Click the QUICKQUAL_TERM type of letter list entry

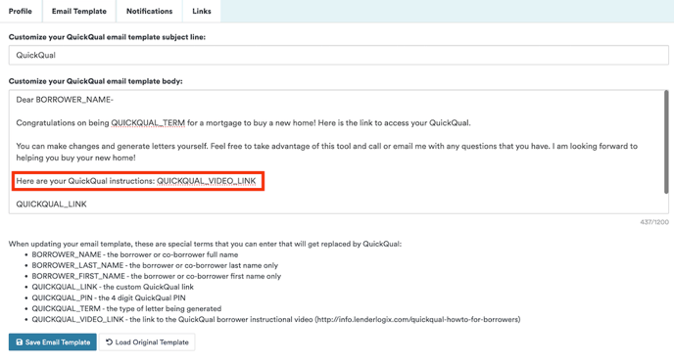(126, 308)
